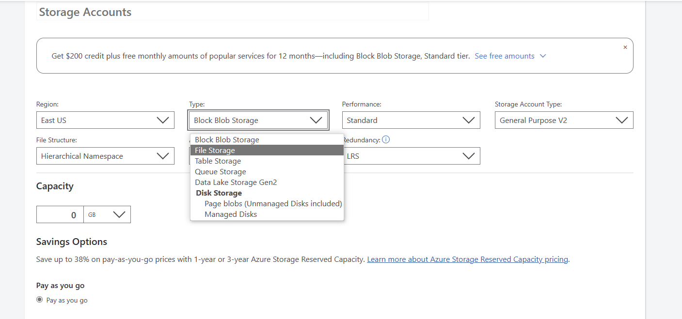Dismiss the $200 credit banner
The image size is (682, 319).
[x=625, y=47]
